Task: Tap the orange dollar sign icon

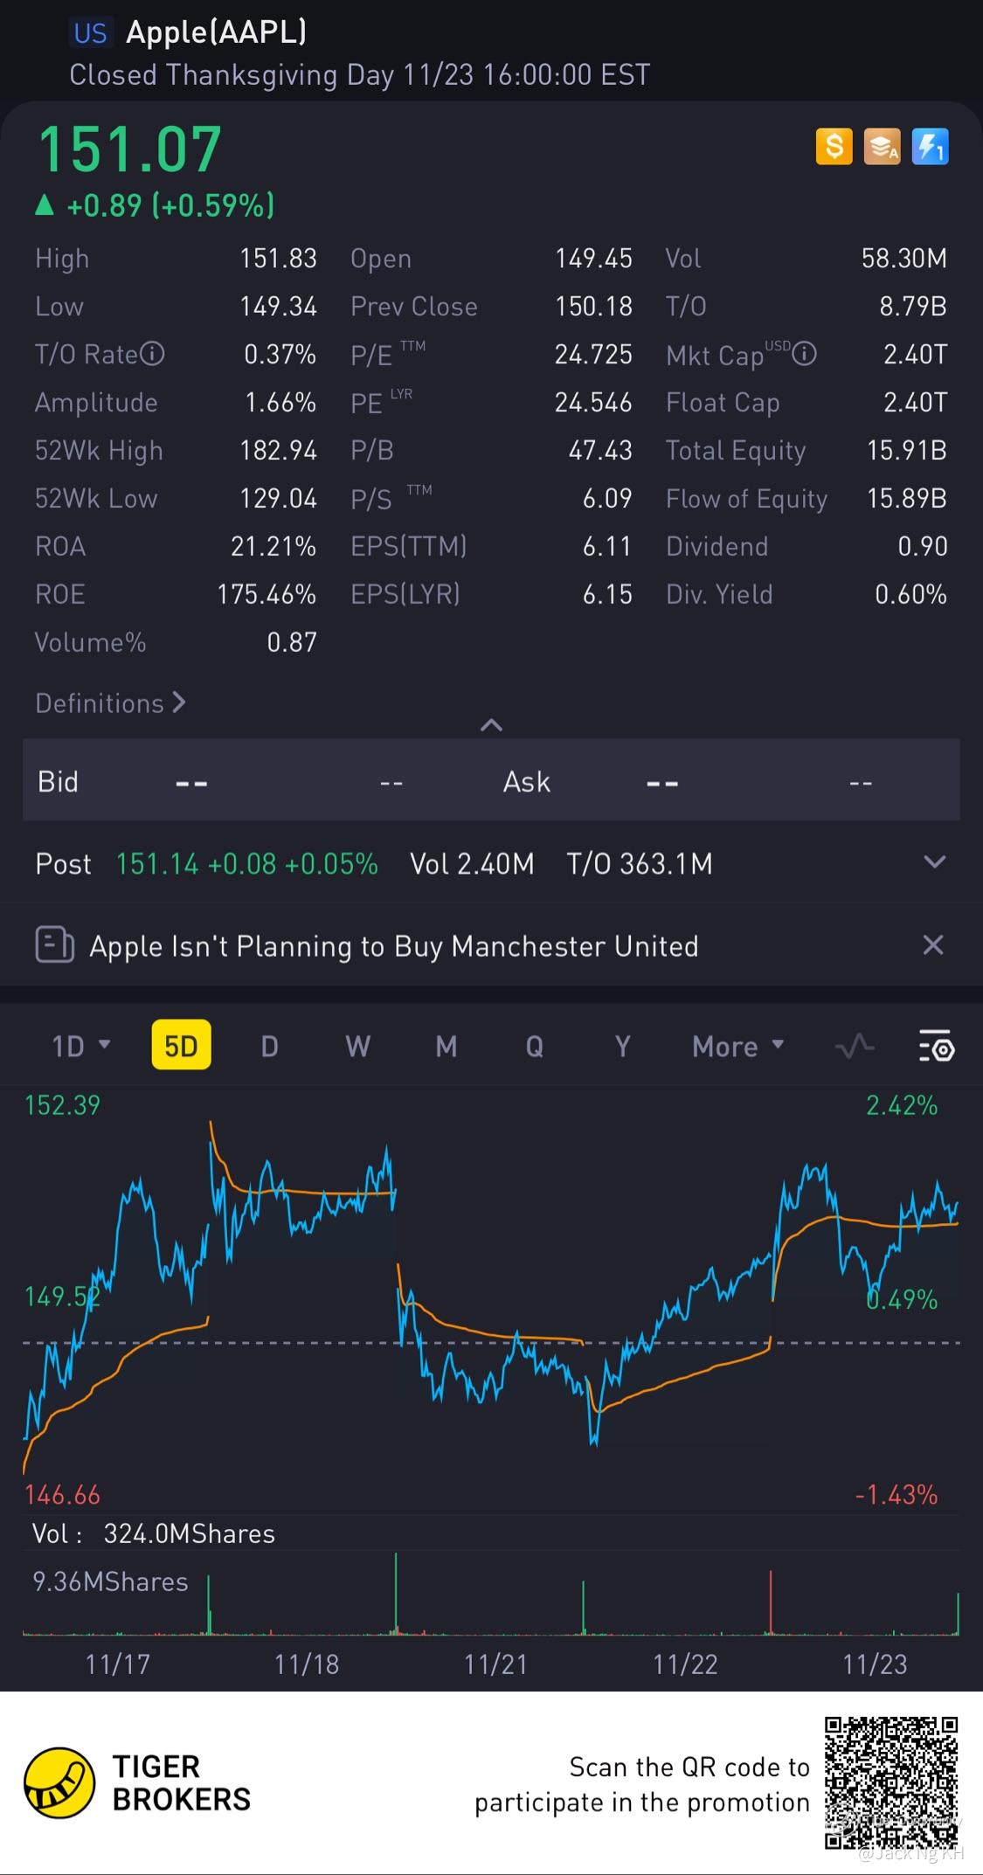Action: tap(834, 147)
